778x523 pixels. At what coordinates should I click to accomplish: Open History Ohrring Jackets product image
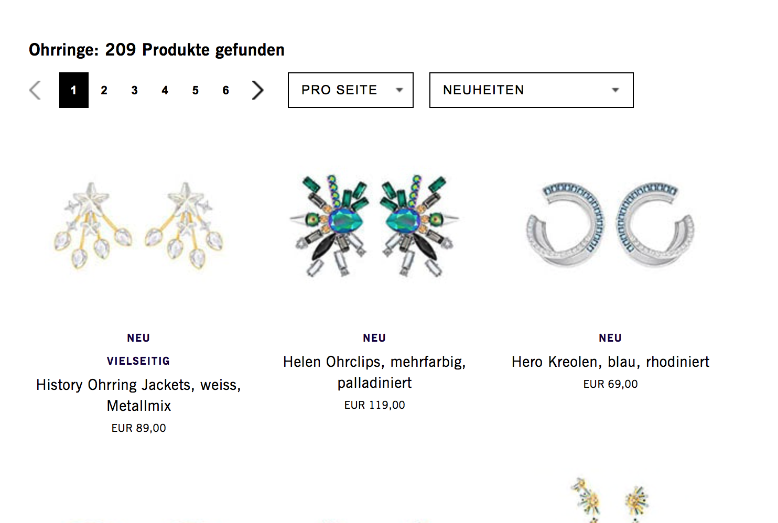click(139, 225)
